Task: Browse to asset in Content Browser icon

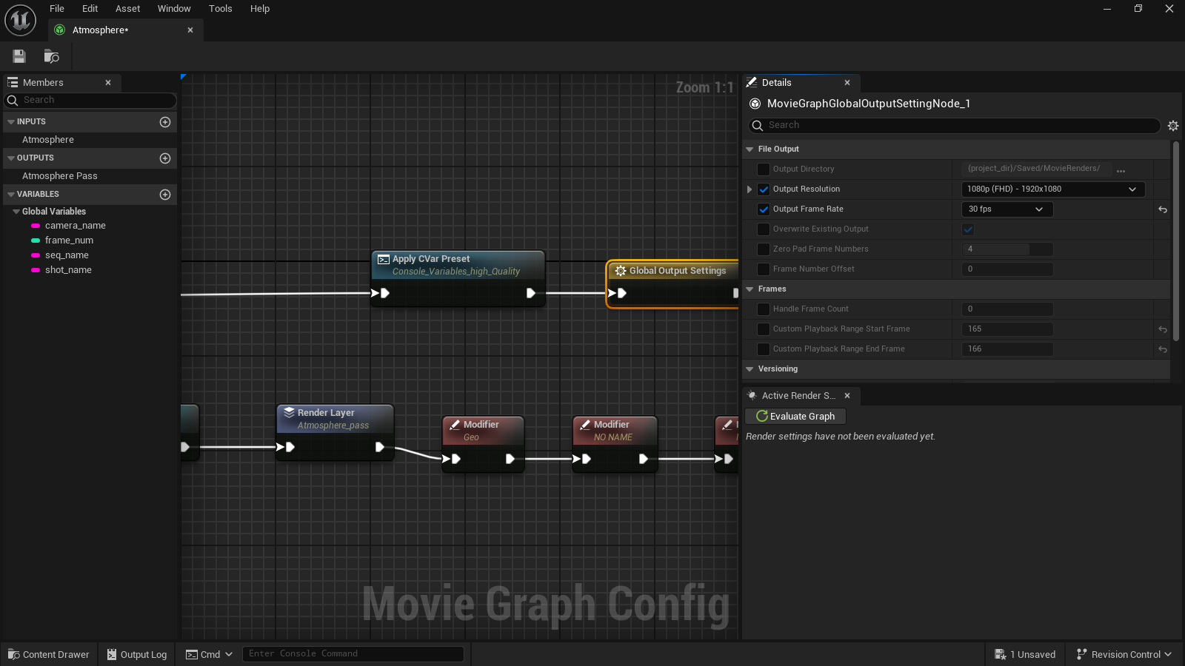Action: pos(51,56)
